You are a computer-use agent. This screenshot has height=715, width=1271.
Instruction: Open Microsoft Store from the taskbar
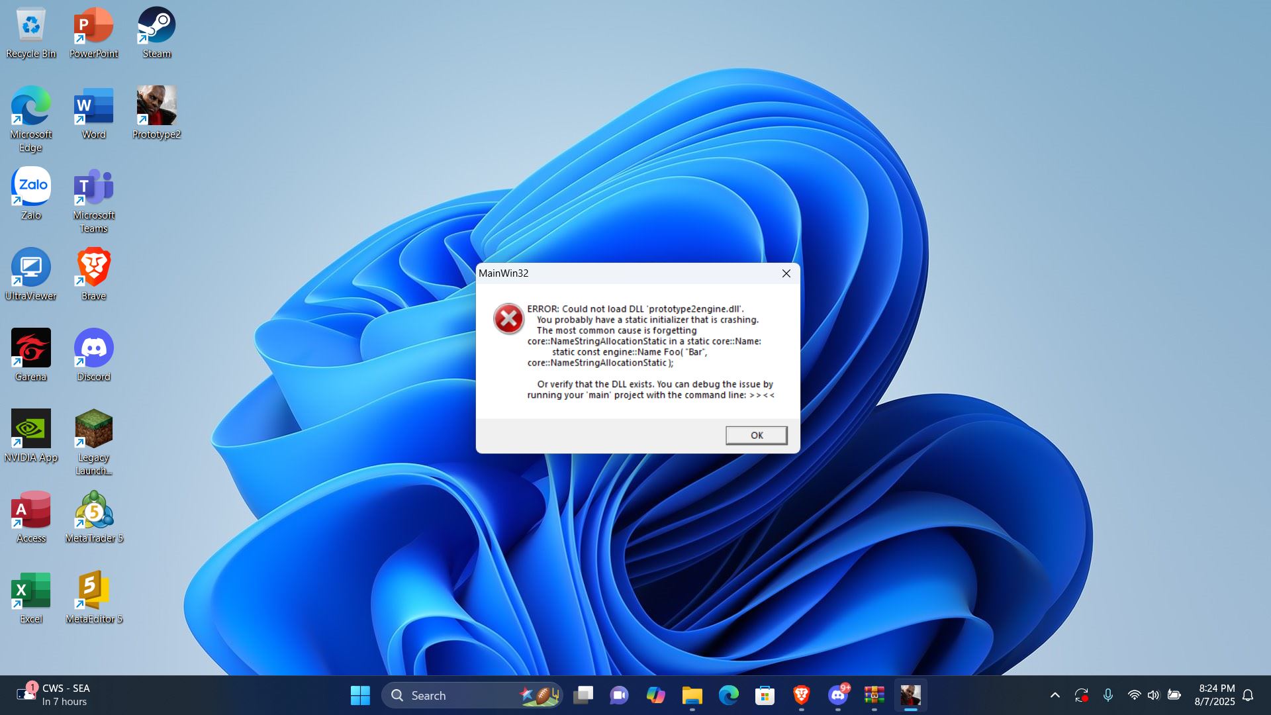point(765,695)
